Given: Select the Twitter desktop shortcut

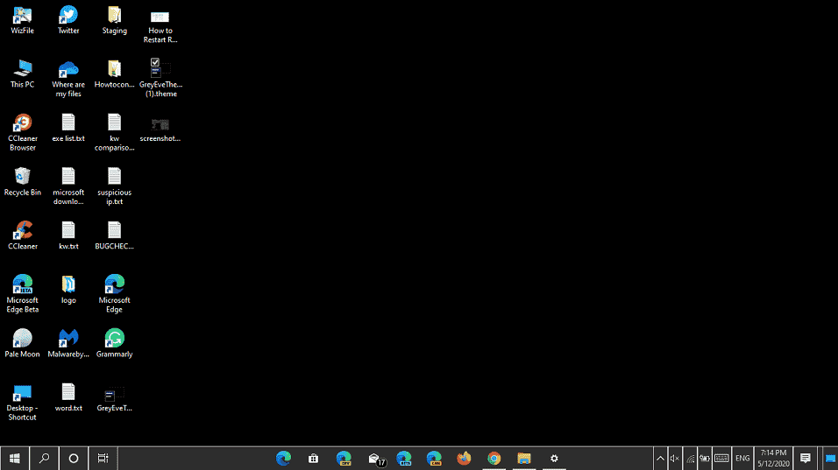Looking at the screenshot, I should 68,21.
